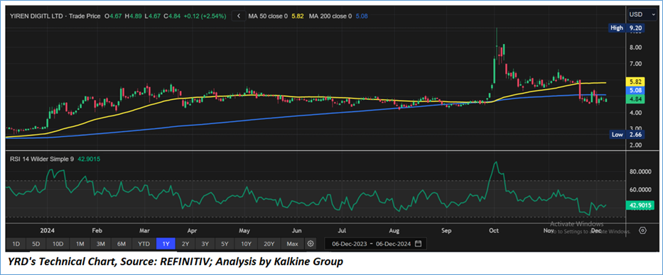Select the active 1Y range button
This screenshot has width=663, height=275.
(166, 244)
